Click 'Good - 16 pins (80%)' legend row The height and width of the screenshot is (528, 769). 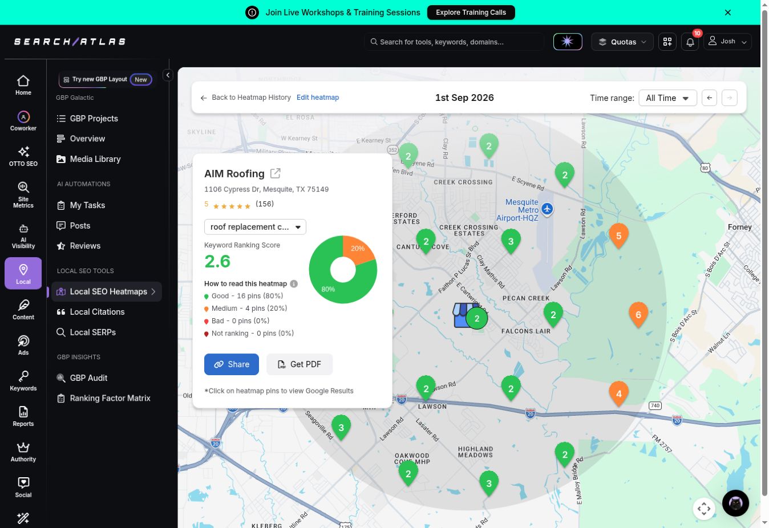tap(244, 296)
